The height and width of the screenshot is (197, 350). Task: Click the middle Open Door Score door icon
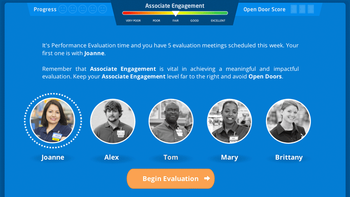click(302, 9)
